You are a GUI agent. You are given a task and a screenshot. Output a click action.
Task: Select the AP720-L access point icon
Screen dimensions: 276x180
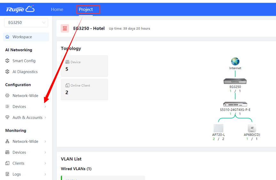[x=218, y=128]
